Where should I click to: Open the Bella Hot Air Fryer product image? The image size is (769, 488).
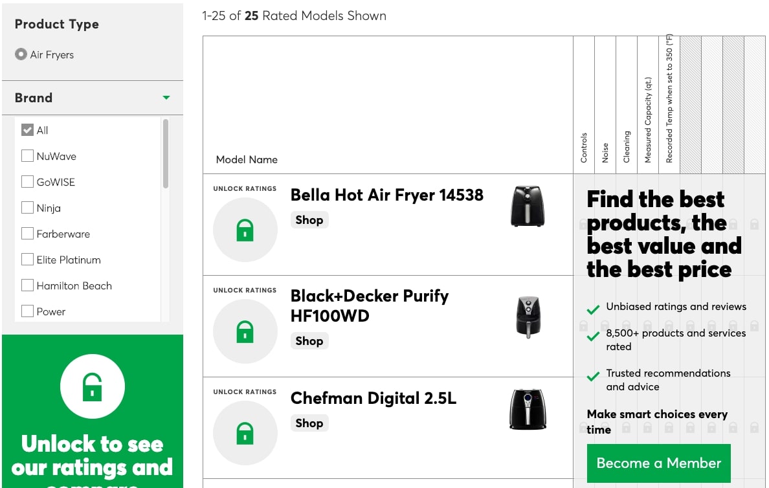pyautogui.click(x=527, y=206)
